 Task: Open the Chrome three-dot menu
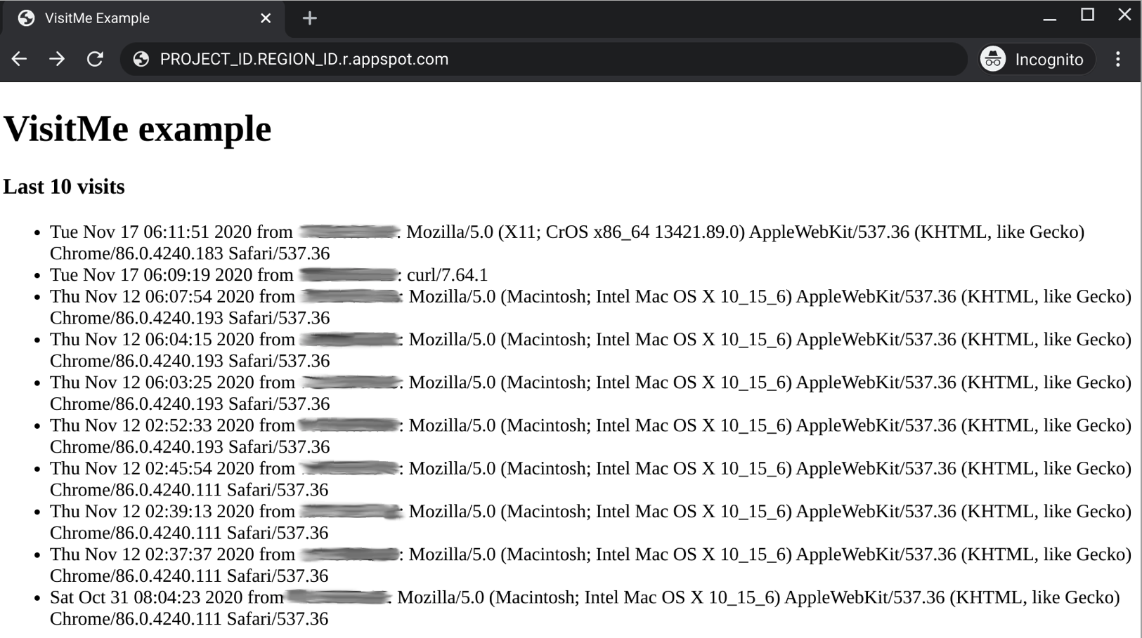[1117, 60]
